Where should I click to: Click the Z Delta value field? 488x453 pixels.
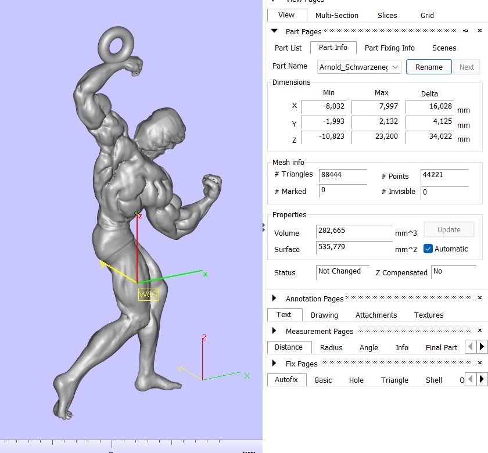430,137
